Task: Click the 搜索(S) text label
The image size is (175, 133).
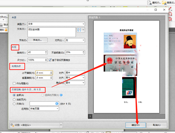Action: pyautogui.click(x=171, y=2)
